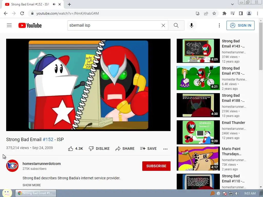The image size is (263, 197).
Task: Click the install/download icon in address bar
Action: pos(198,13)
